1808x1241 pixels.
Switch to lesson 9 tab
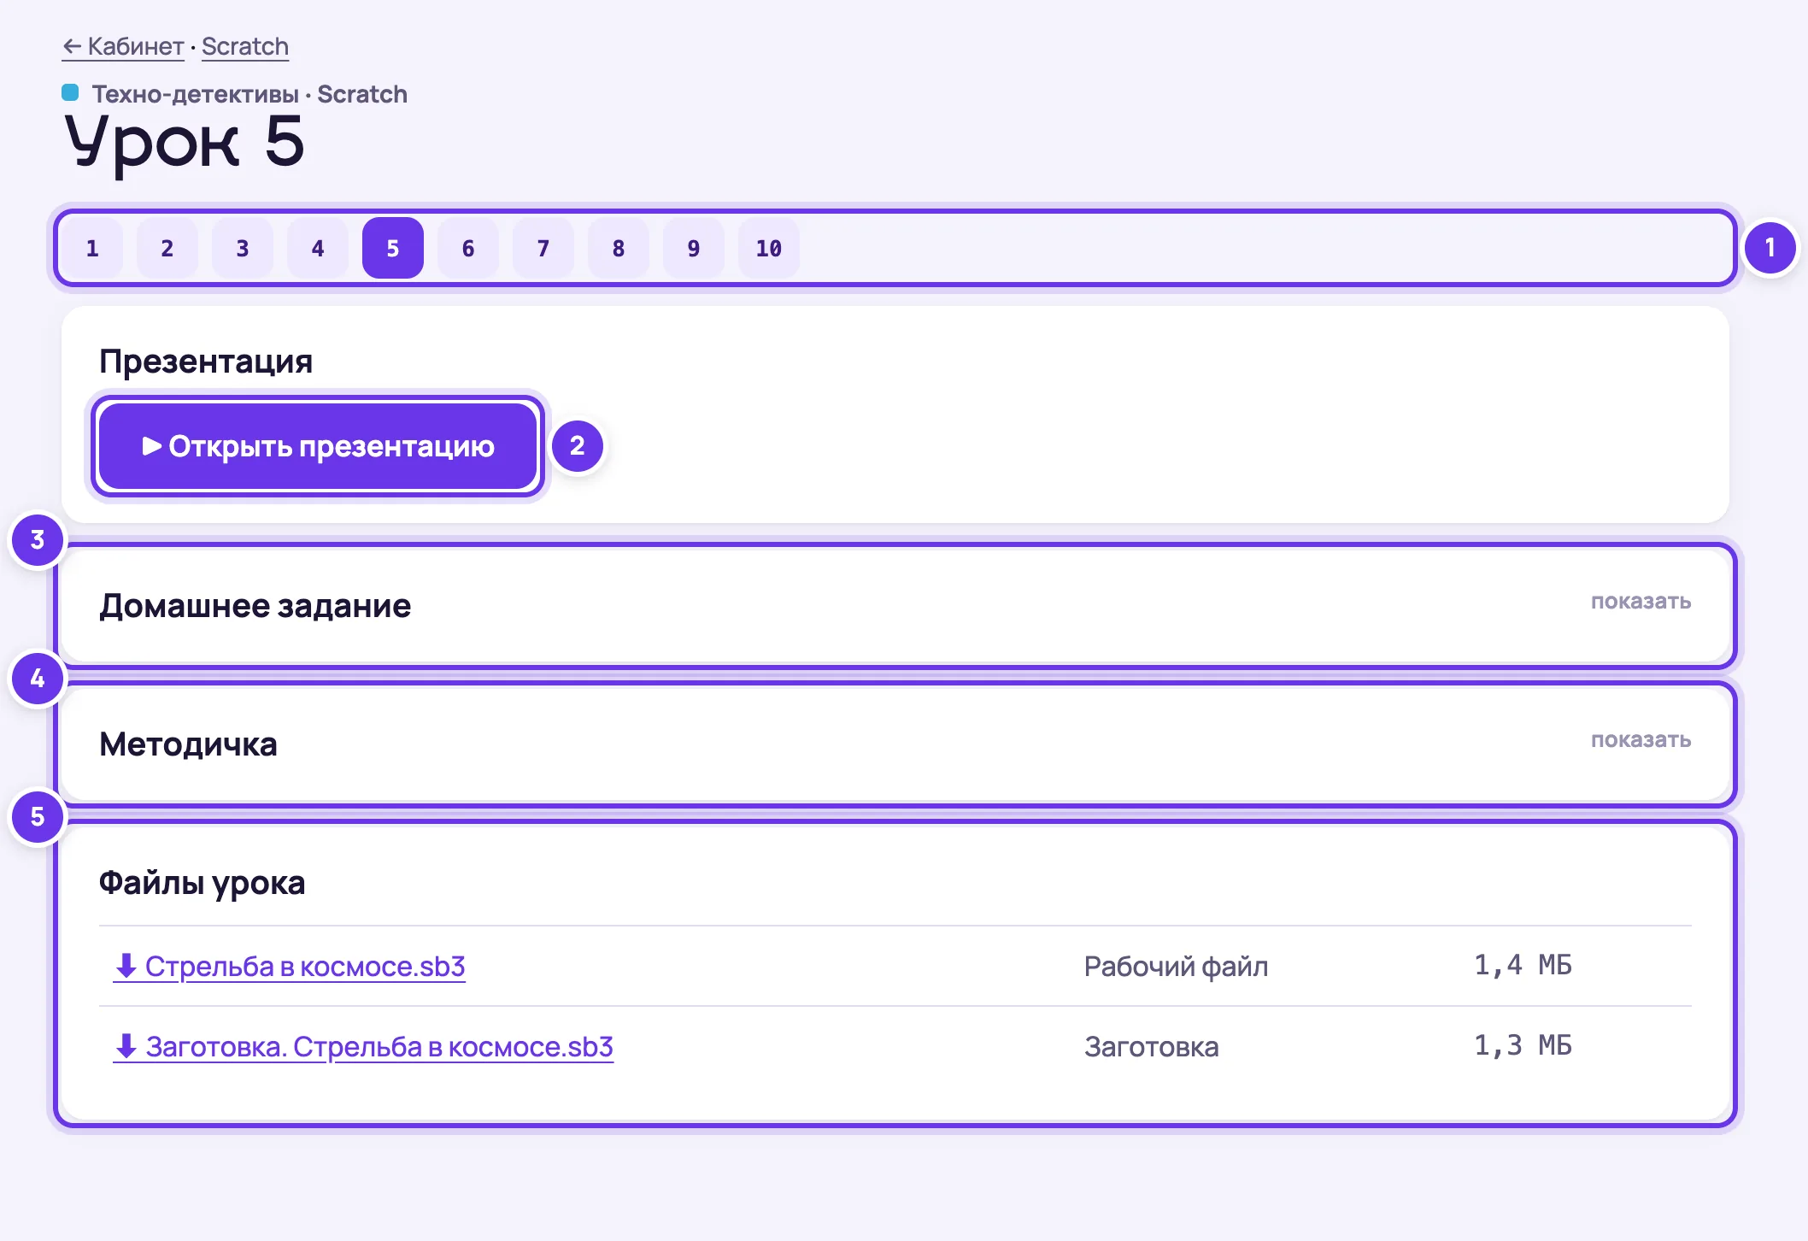click(x=694, y=248)
